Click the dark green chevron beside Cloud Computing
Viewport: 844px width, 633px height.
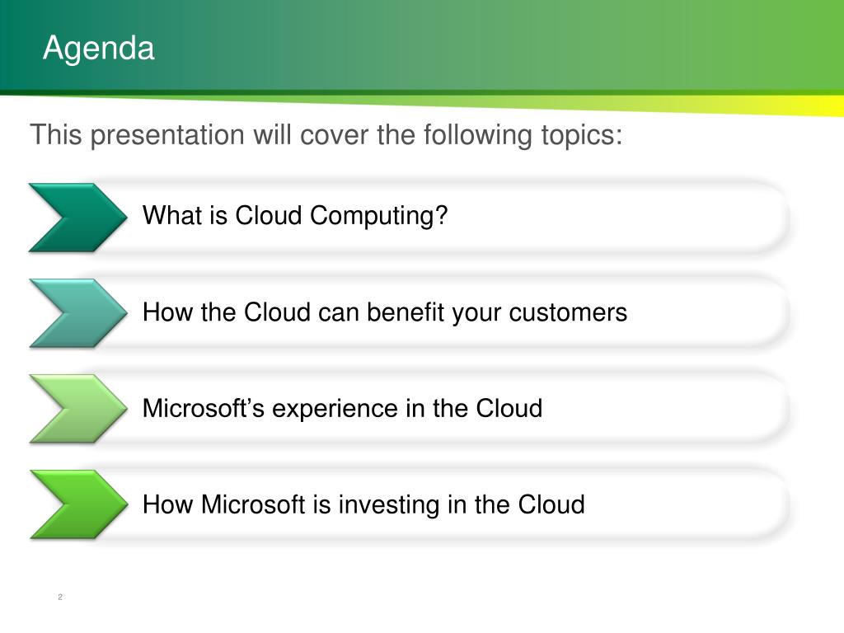point(78,218)
